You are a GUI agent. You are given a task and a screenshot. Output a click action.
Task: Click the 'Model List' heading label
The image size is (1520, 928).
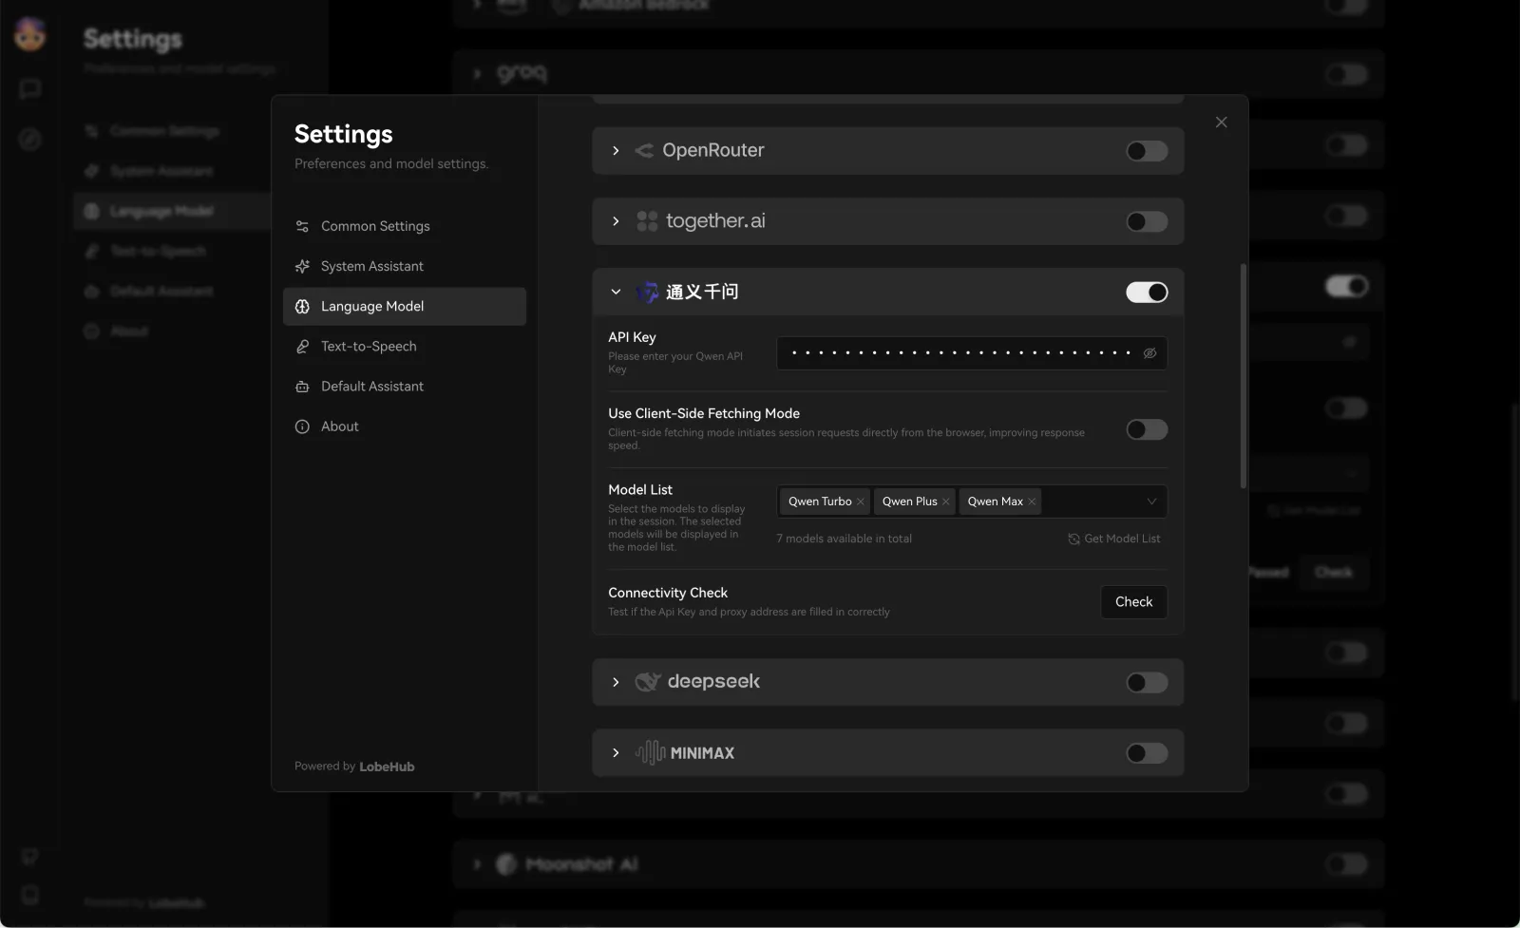[x=640, y=489]
